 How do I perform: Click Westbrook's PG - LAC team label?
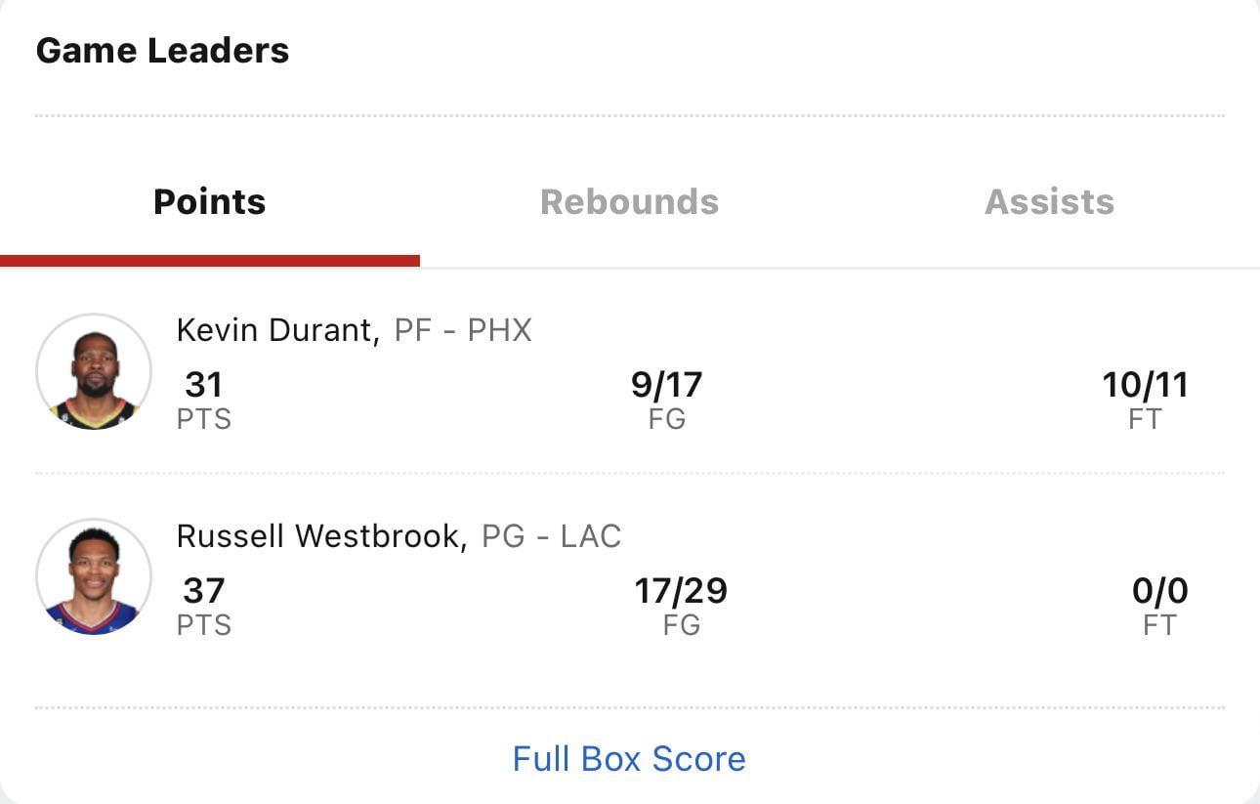(x=552, y=535)
